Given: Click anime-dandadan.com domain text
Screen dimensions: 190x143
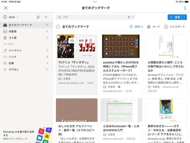Looking at the screenshot, I should click(x=71, y=83).
